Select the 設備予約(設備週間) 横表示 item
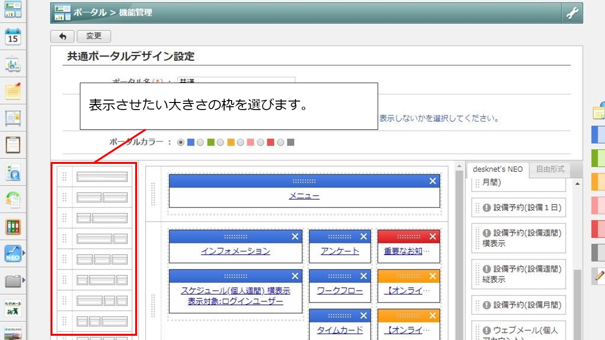This screenshot has width=605, height=340. (519, 238)
